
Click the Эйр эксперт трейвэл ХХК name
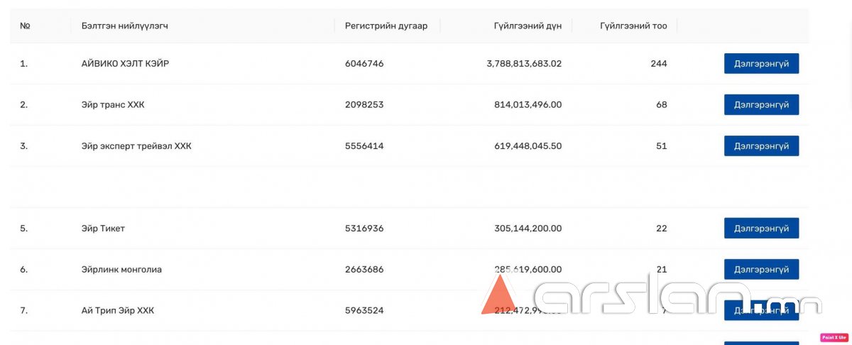pyautogui.click(x=136, y=146)
